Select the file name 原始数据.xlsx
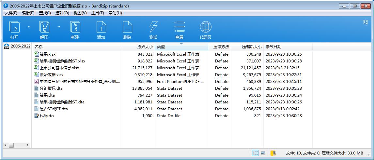The width and height of the screenshot is (374, 160). tap(52, 75)
